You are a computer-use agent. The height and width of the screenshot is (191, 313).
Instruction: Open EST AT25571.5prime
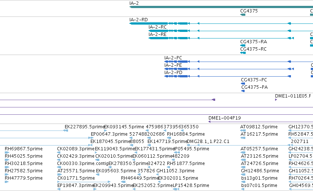tap(76, 171)
